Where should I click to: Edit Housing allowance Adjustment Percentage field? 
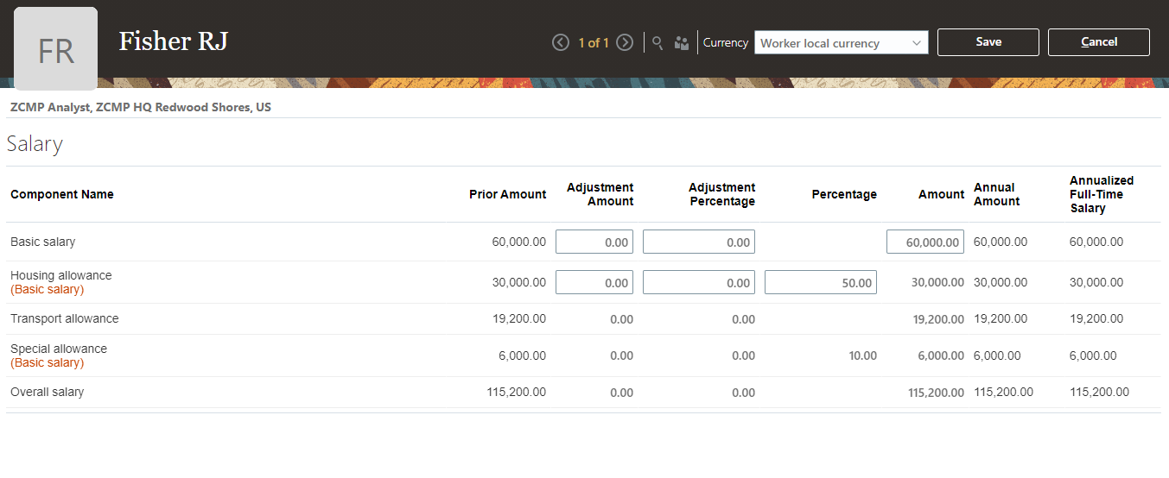click(699, 282)
